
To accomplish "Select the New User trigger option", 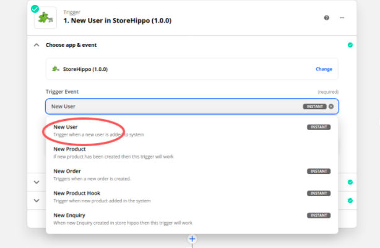I will (x=192, y=130).
